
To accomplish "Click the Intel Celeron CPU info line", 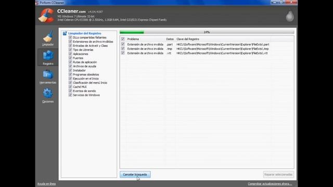I will point(112,20).
